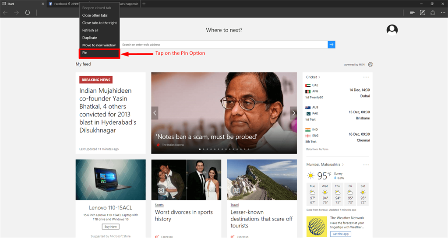Open the camera gallery icon on the sports photo

coord(161,190)
